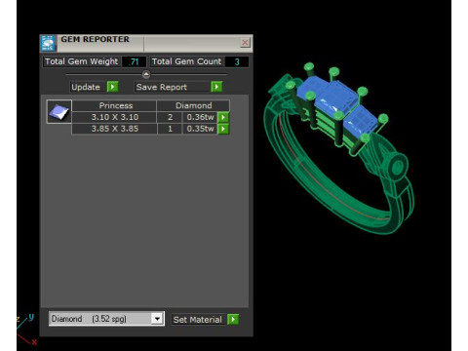Click green arrow next to 0.36tw

(x=223, y=117)
